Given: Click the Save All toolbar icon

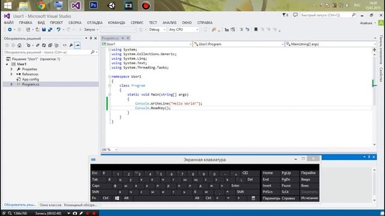Looking at the screenshot, I should (x=50, y=29).
